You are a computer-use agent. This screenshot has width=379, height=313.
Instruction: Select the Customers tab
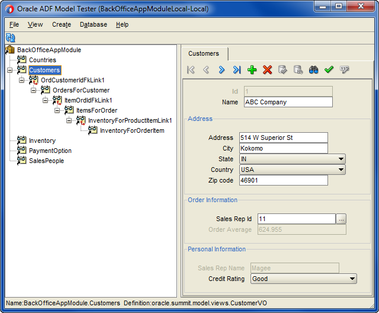pyautogui.click(x=204, y=53)
